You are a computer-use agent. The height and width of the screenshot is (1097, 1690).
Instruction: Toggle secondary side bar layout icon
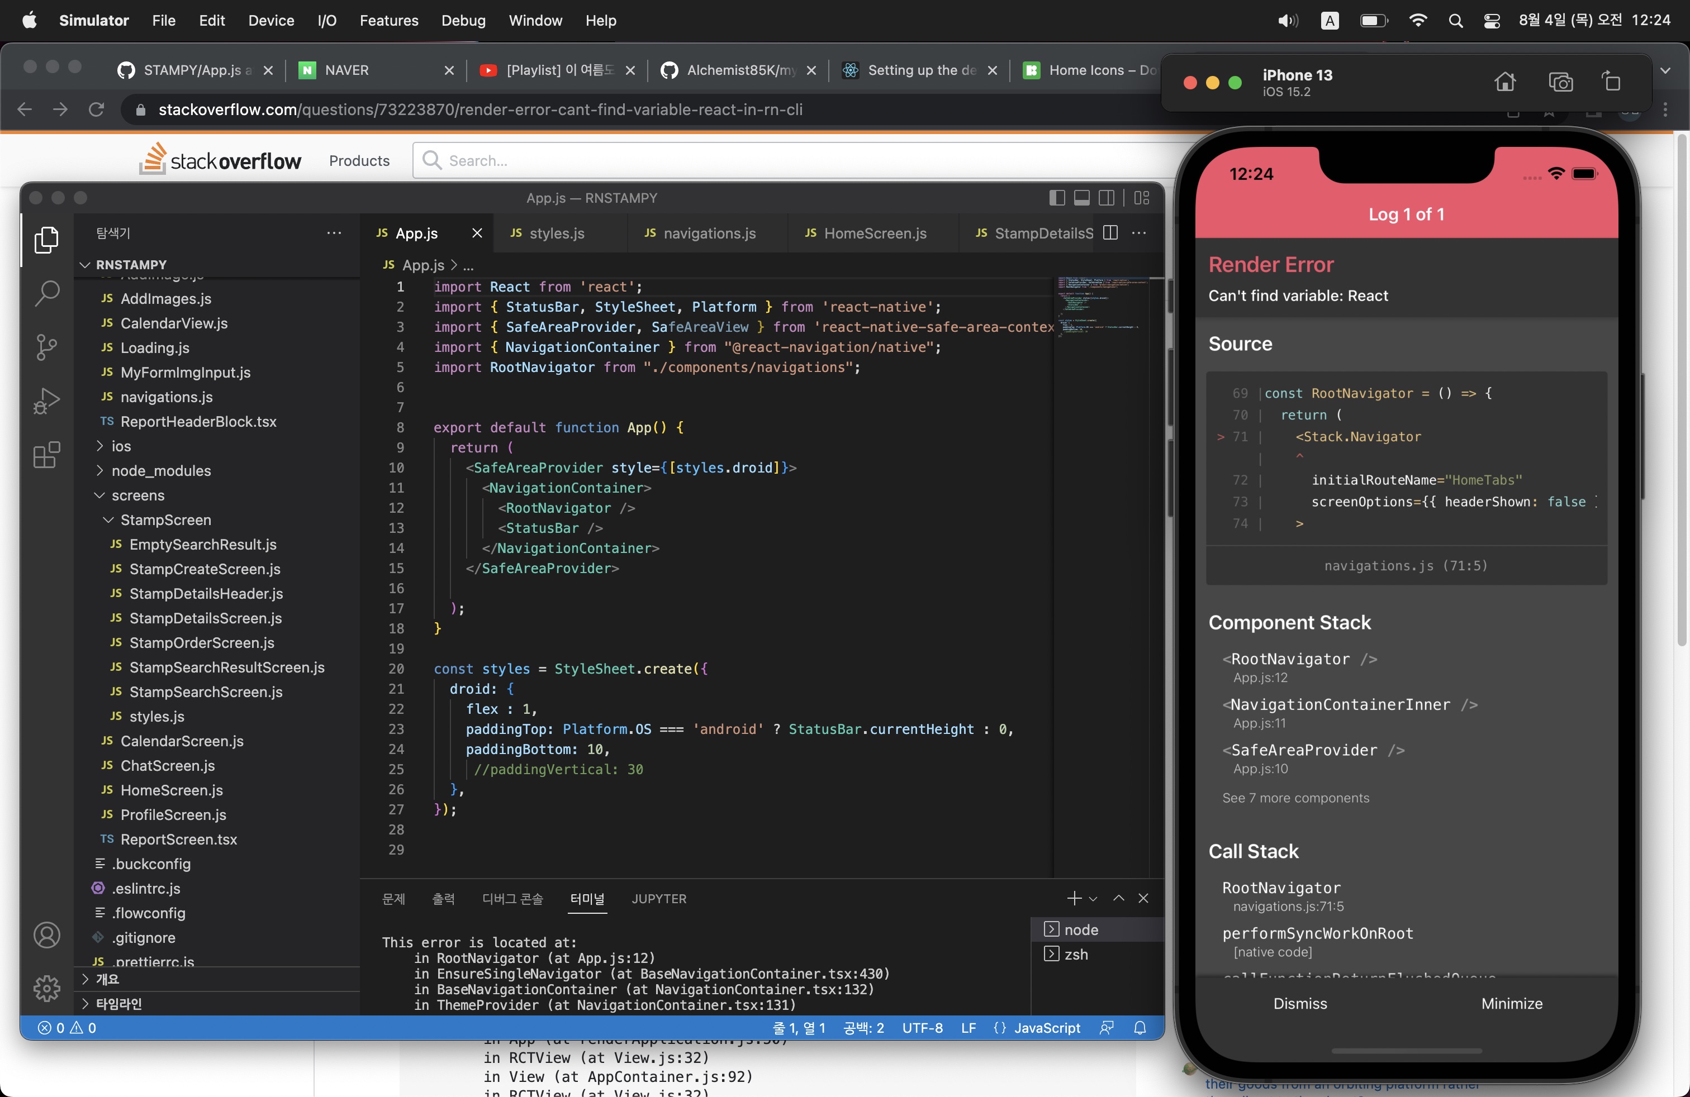1107,198
